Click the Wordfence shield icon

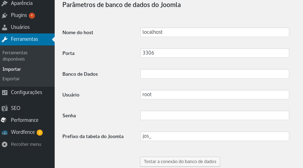point(5,132)
